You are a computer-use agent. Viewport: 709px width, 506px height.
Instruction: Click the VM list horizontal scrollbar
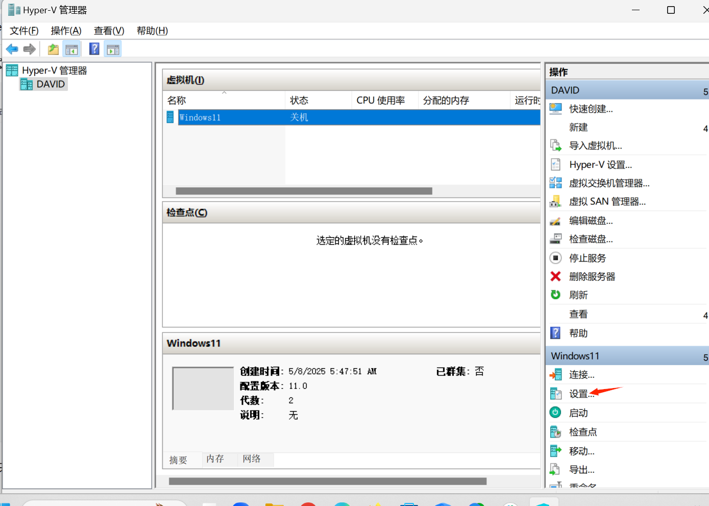pos(304,191)
